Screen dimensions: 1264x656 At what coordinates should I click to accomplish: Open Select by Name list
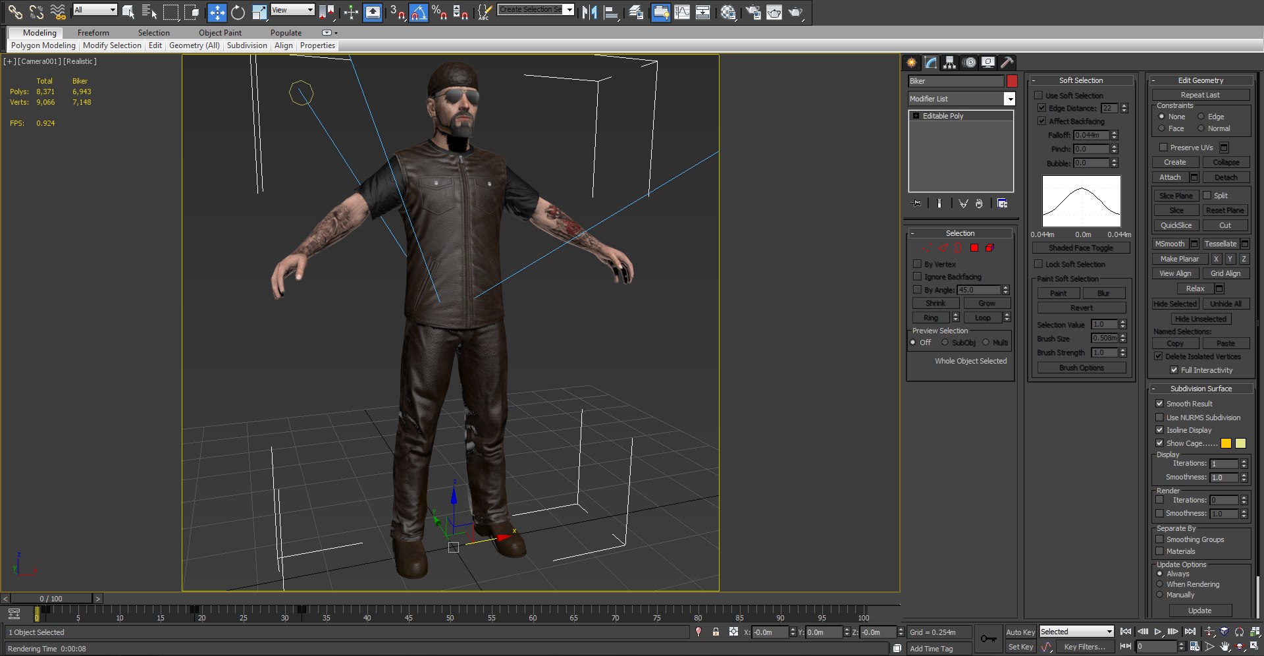(149, 11)
